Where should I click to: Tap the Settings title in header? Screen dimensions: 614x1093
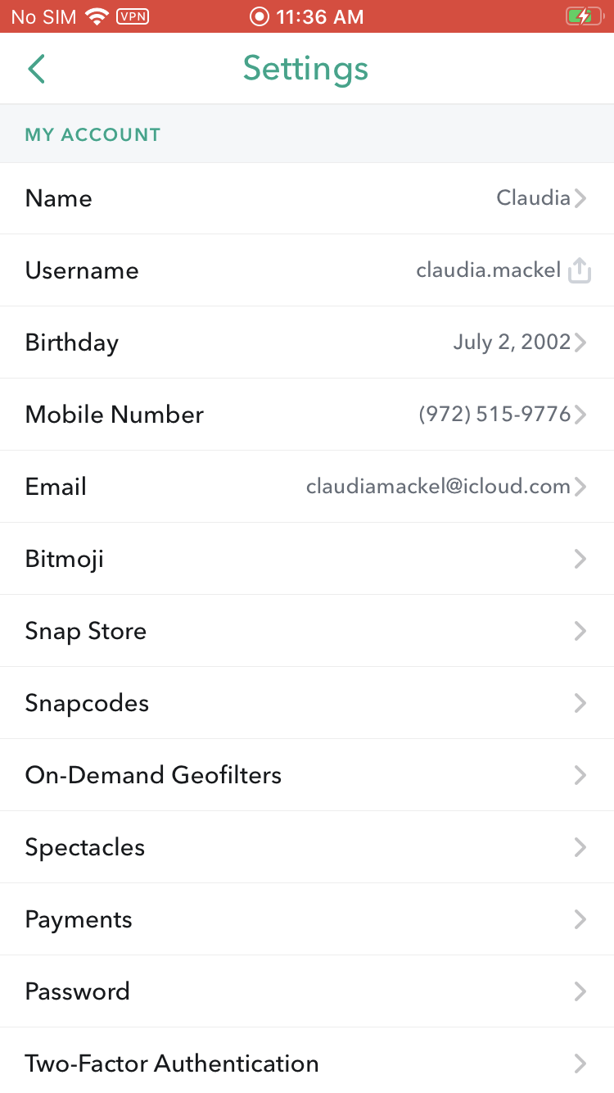coord(305,69)
